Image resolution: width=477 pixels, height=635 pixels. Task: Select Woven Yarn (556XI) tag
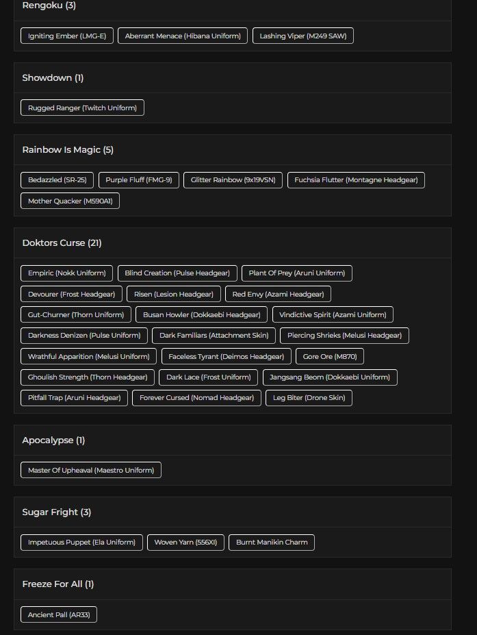click(185, 543)
